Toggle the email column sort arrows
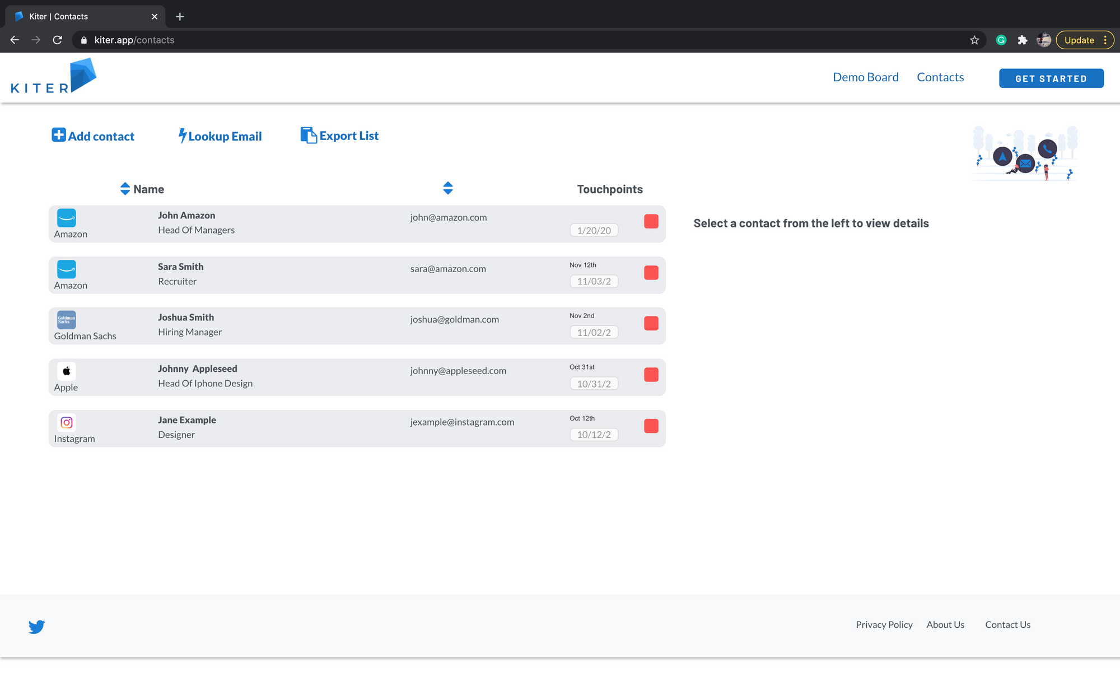This screenshot has width=1120, height=700. pyautogui.click(x=447, y=188)
